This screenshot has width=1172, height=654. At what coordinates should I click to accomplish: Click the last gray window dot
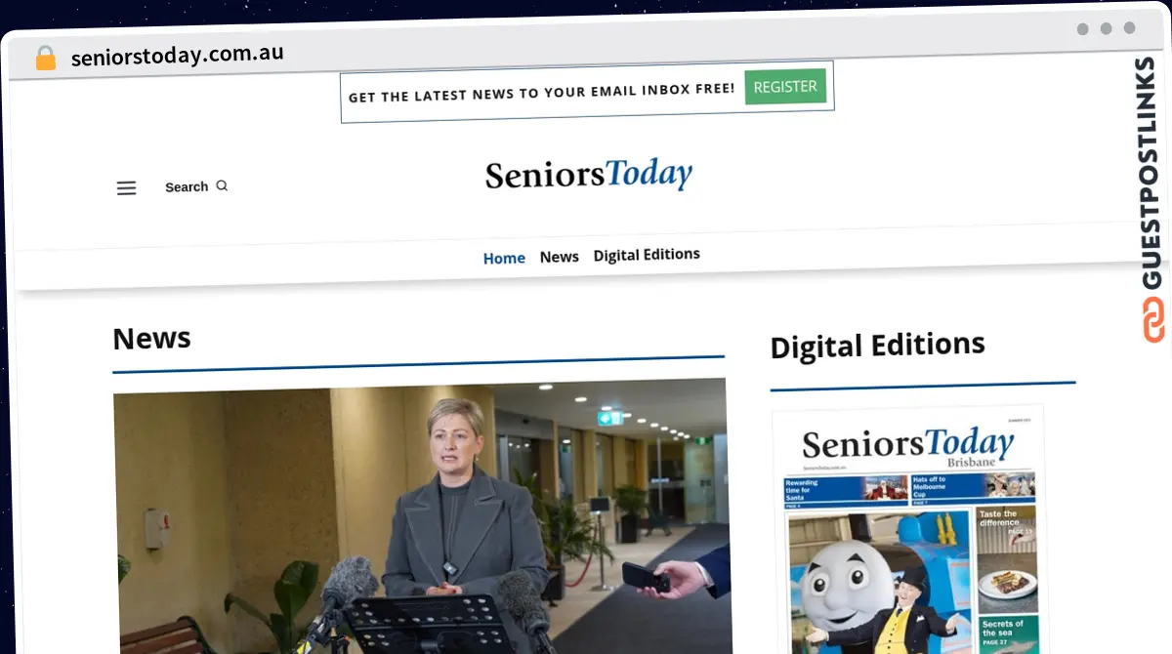pos(1130,29)
